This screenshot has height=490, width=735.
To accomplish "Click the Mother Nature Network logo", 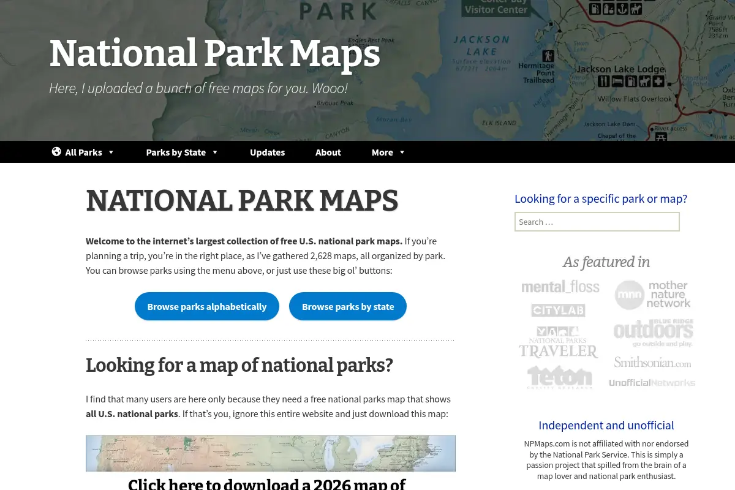I will pyautogui.click(x=653, y=295).
